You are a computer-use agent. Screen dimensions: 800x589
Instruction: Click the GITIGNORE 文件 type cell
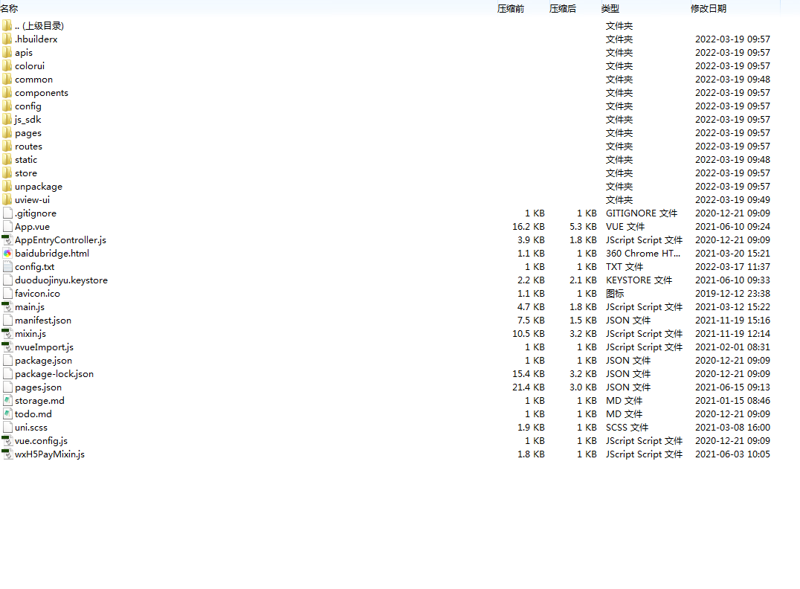(x=642, y=213)
